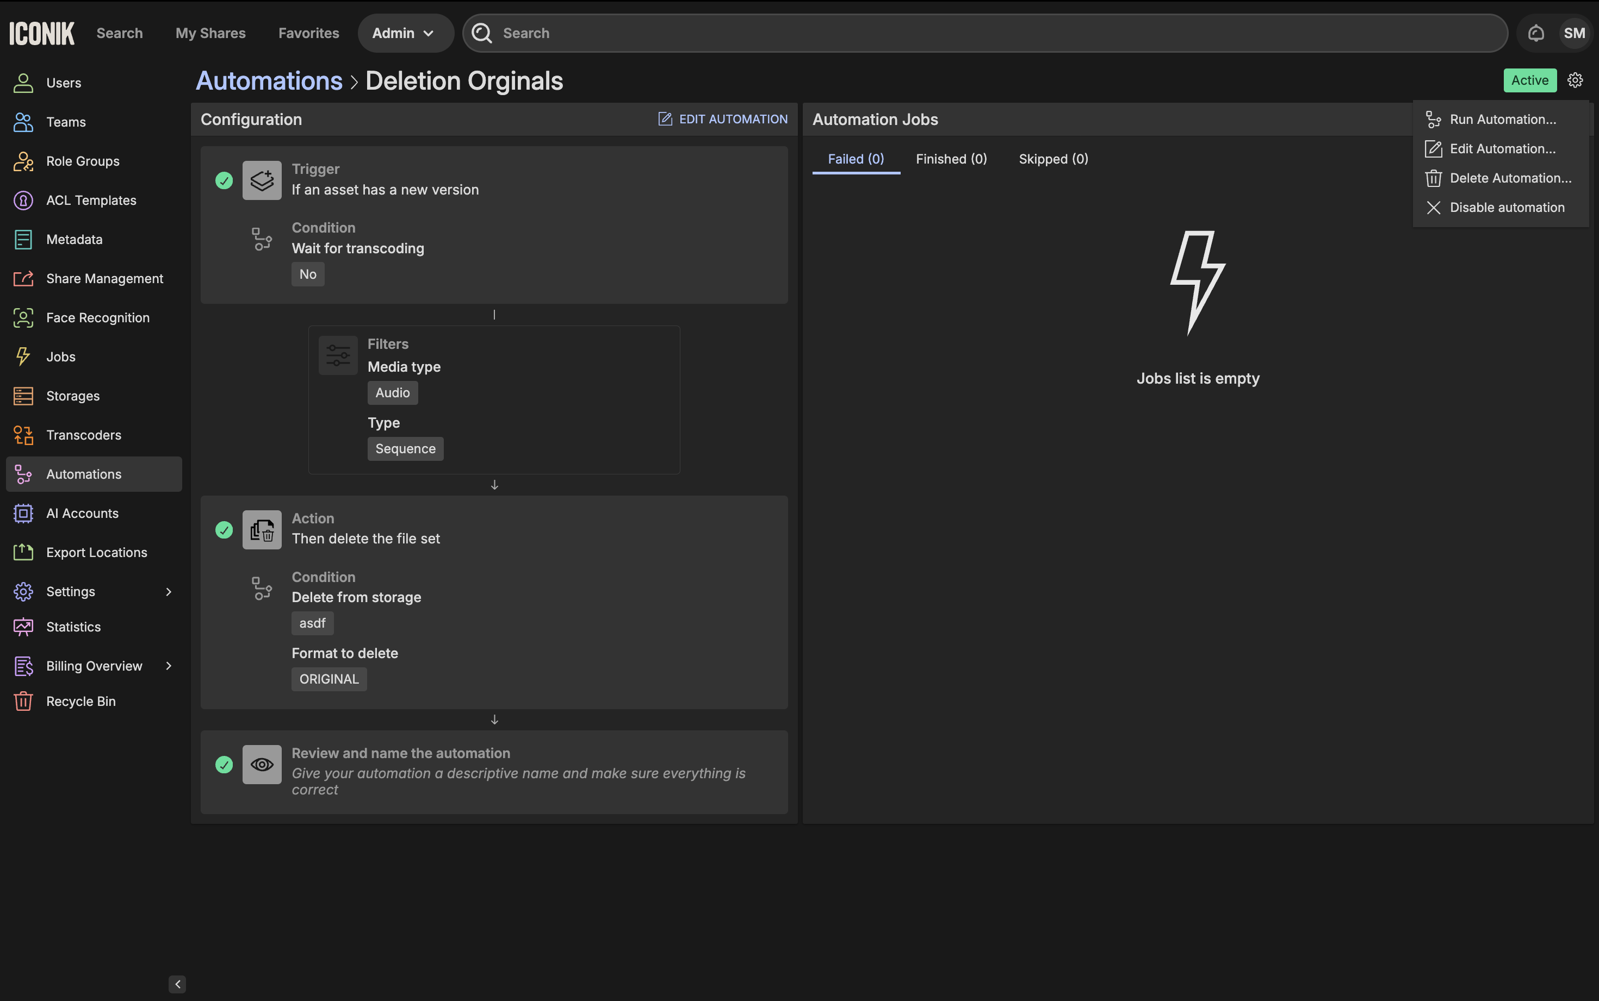
Task: Open Face Recognition in sidebar
Action: pos(97,318)
